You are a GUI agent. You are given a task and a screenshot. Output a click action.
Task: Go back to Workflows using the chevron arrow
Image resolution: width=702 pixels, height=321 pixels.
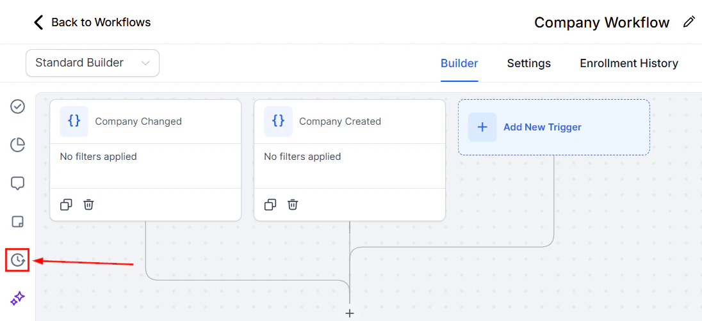coord(38,22)
